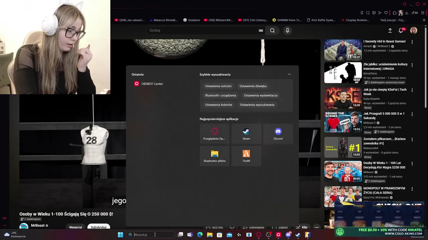Open Rebecca Stinnett bookmark
428x240 pixels.
[x=164, y=20]
